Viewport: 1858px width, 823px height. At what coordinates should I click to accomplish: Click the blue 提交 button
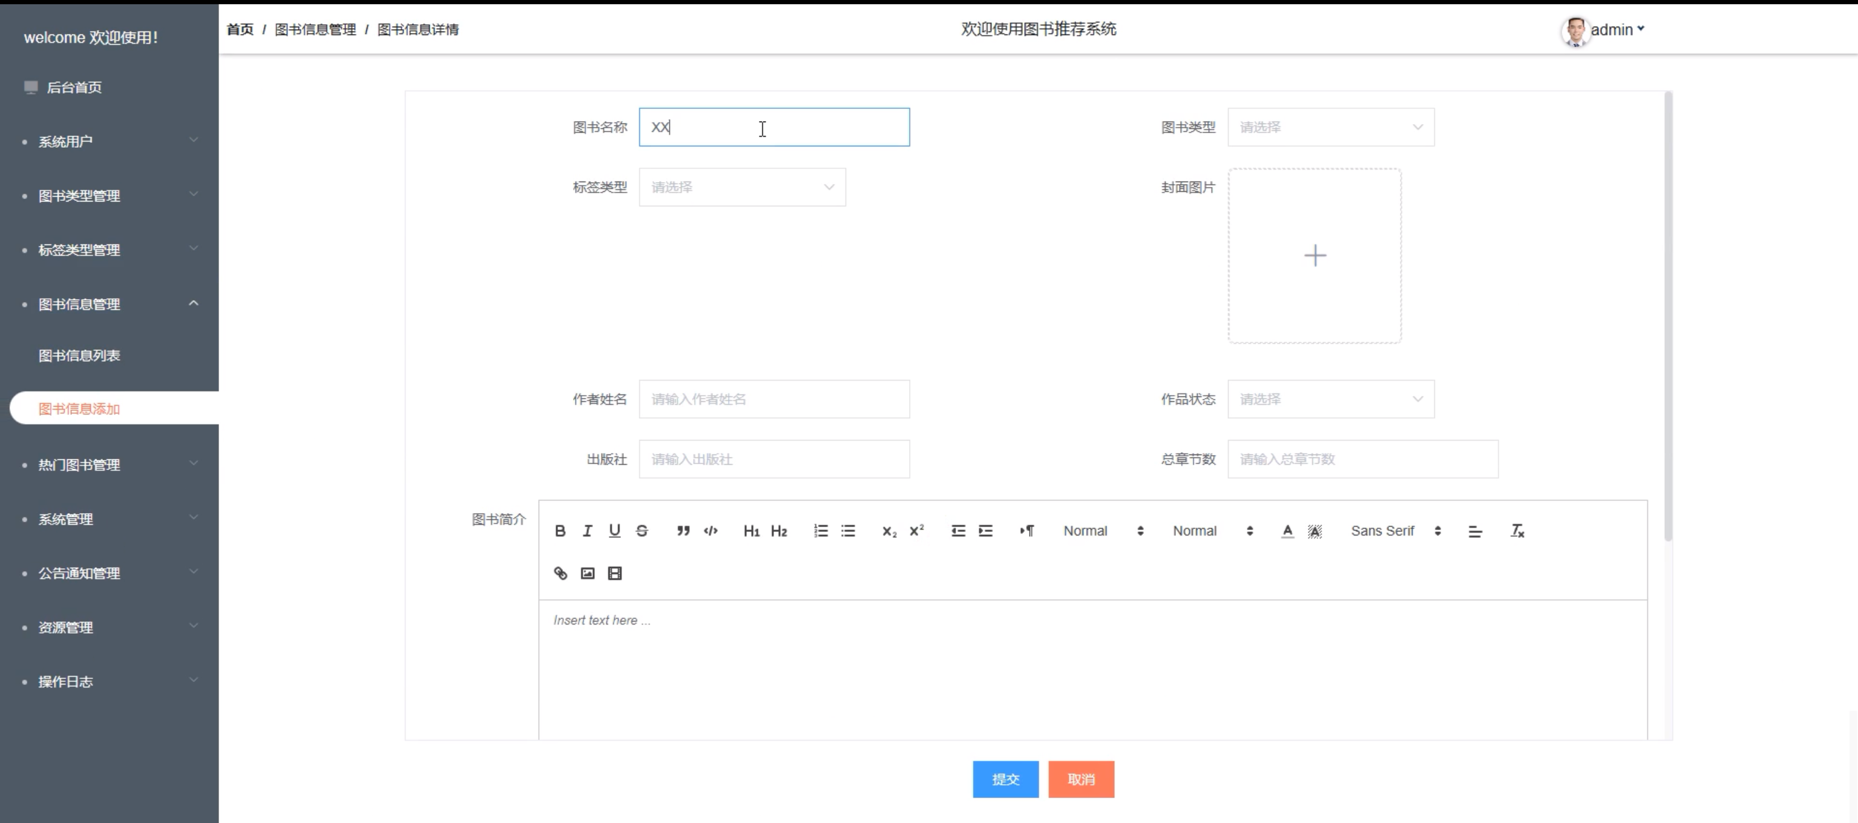click(1005, 779)
